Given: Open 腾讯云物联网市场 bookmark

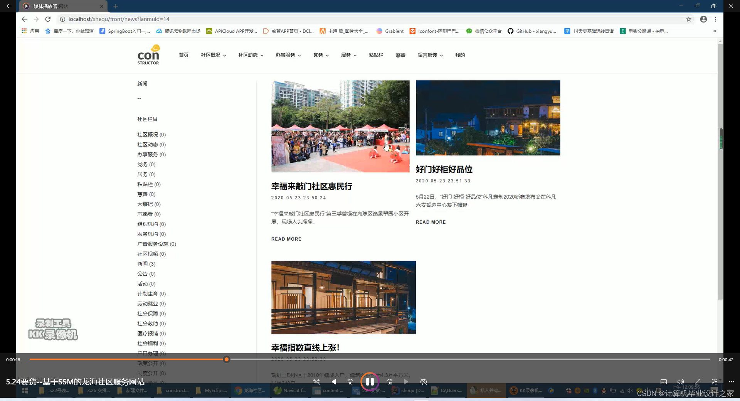Looking at the screenshot, I should point(178,31).
